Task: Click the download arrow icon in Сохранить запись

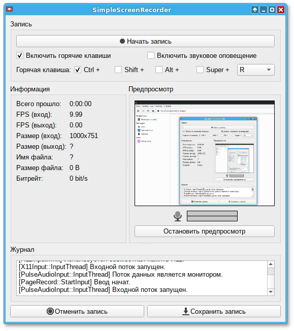Action: click(186, 311)
